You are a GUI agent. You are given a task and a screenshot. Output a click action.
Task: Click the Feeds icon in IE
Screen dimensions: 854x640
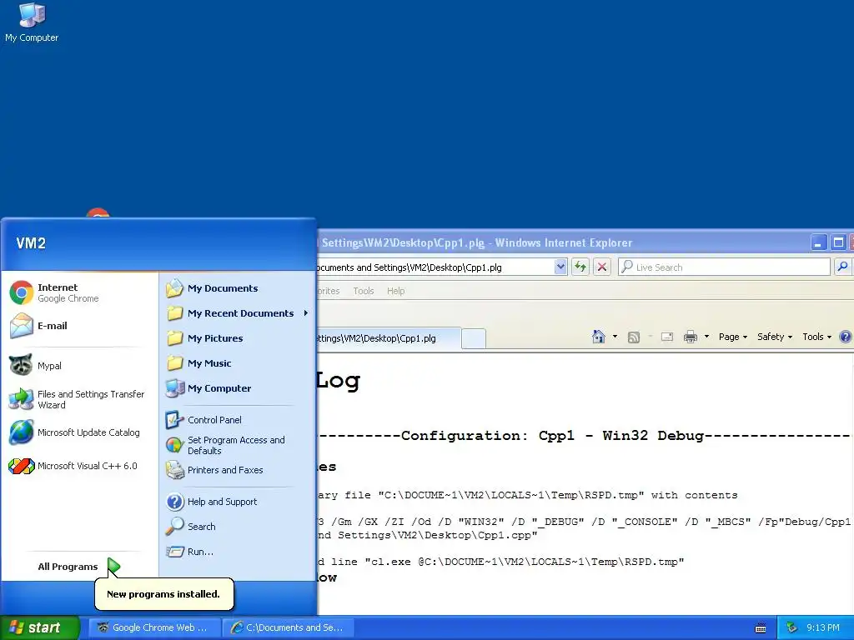634,337
